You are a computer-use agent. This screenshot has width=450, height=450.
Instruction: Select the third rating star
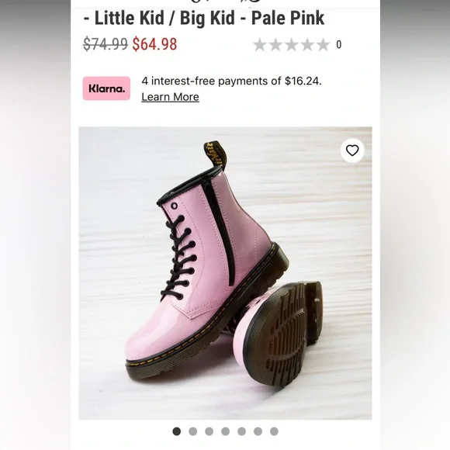pyautogui.click(x=292, y=45)
